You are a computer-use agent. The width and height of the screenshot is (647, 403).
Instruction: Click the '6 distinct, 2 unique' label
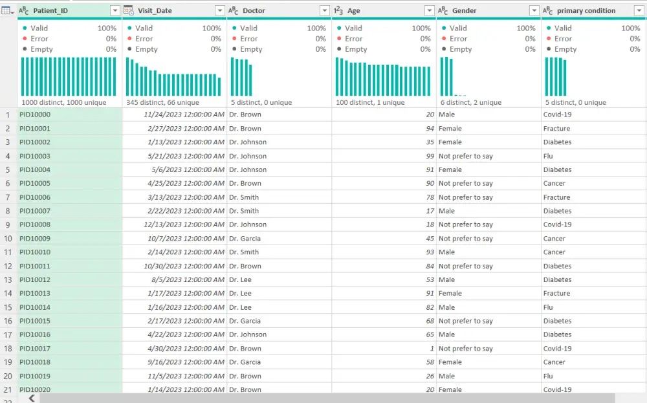(471, 102)
